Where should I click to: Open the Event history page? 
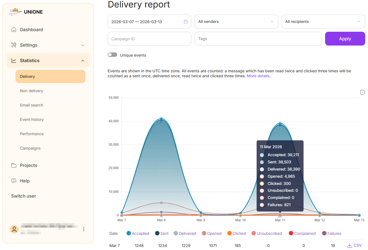[x=32, y=119]
